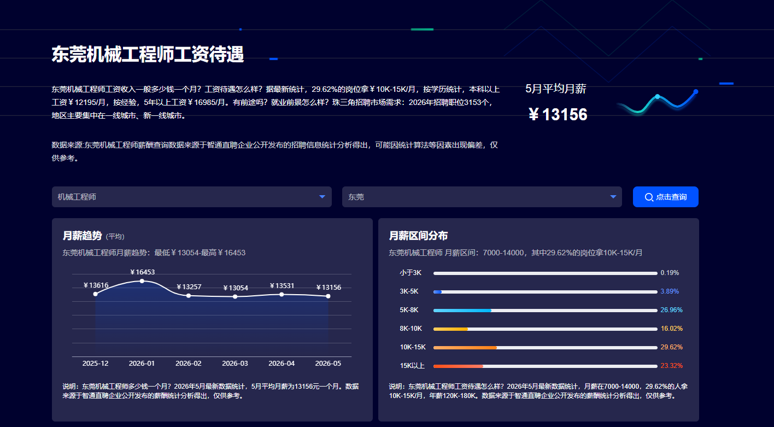
Task: Click the 2026-01 axis label
Action: [142, 364]
